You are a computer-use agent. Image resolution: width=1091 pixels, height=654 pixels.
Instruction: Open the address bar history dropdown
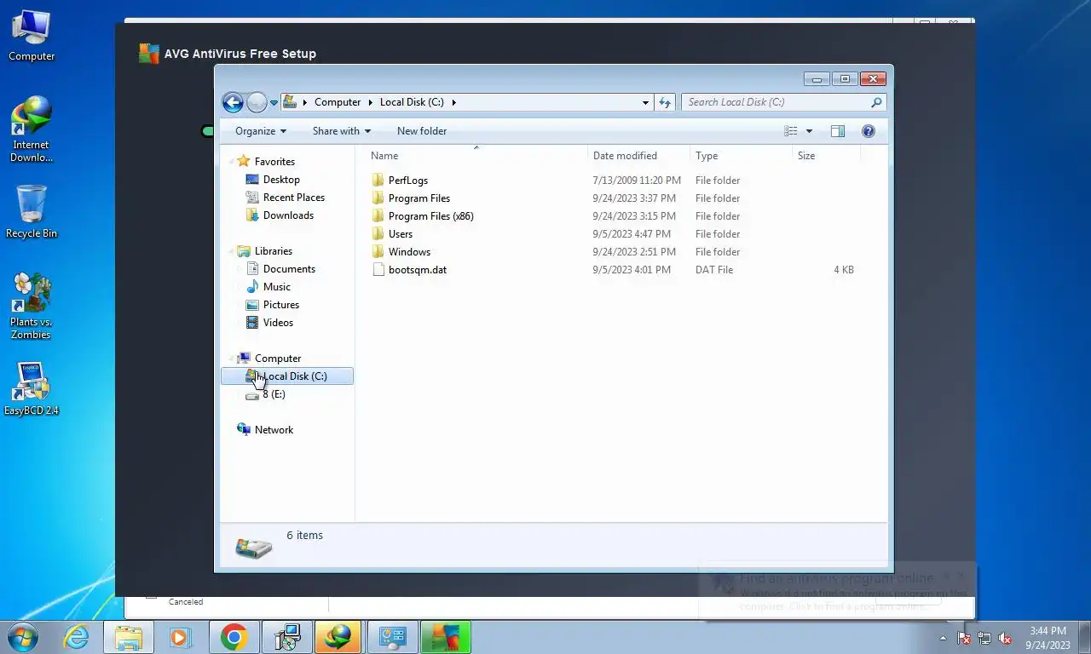click(645, 102)
